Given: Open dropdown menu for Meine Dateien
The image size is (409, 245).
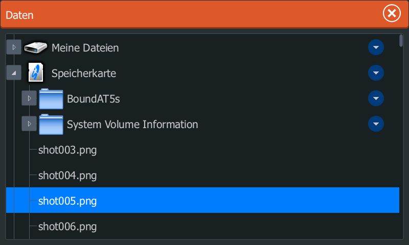Looking at the screenshot, I should (x=376, y=48).
